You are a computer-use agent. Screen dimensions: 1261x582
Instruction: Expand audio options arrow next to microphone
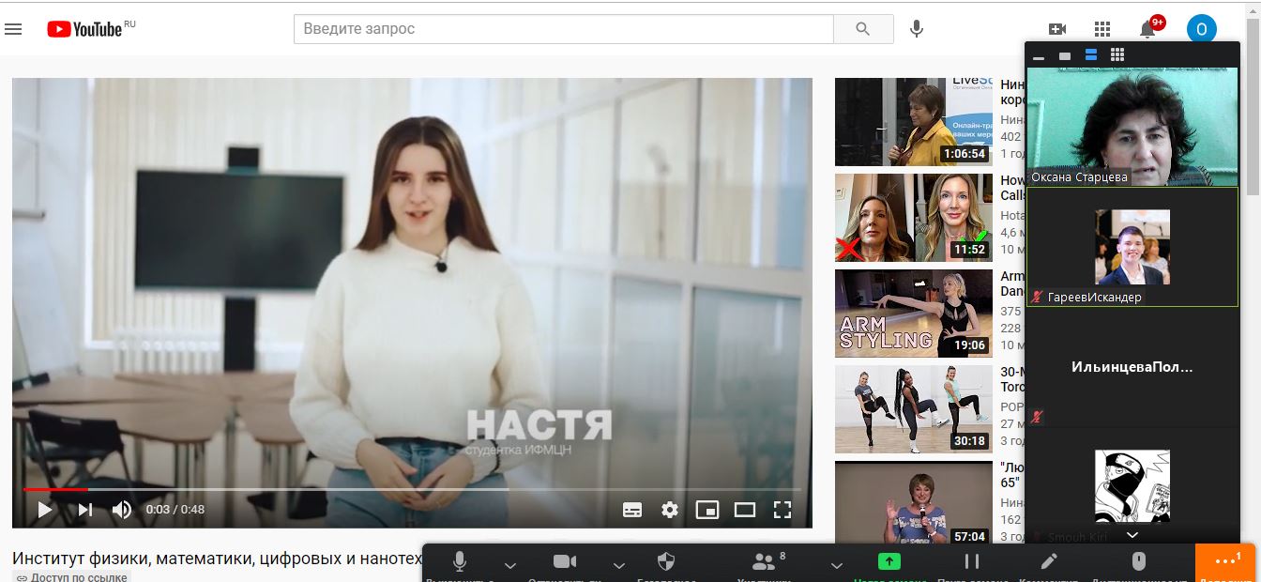click(510, 565)
